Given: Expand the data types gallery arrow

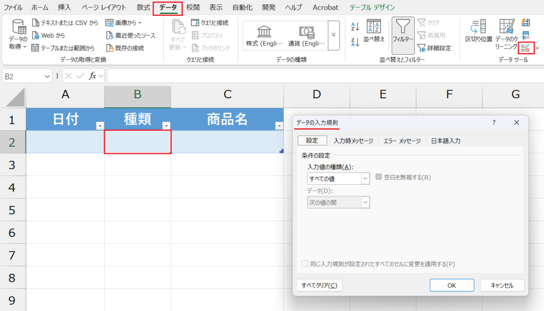Looking at the screenshot, I should pyautogui.click(x=334, y=36).
